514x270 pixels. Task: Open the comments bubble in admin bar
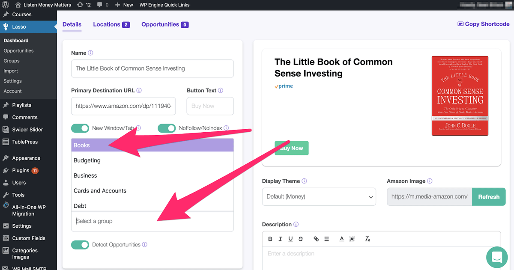[x=102, y=5]
